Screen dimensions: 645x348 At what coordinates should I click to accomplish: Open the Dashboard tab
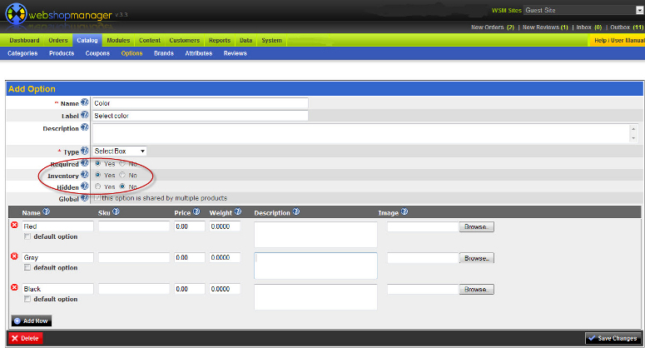[x=24, y=40]
